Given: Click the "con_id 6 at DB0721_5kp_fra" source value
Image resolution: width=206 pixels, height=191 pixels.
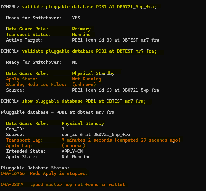Looking at the screenshot, I should tap(96, 135).
